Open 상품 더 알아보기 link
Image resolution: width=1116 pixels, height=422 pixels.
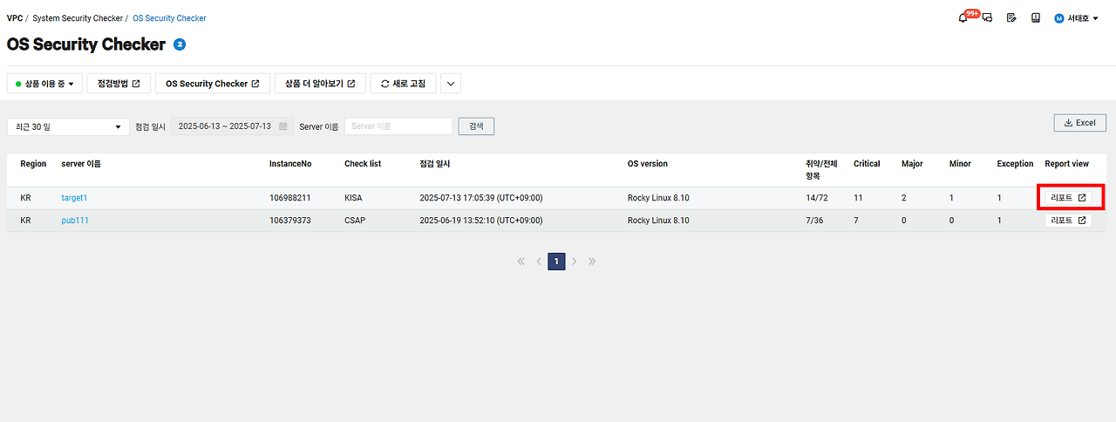tap(320, 84)
